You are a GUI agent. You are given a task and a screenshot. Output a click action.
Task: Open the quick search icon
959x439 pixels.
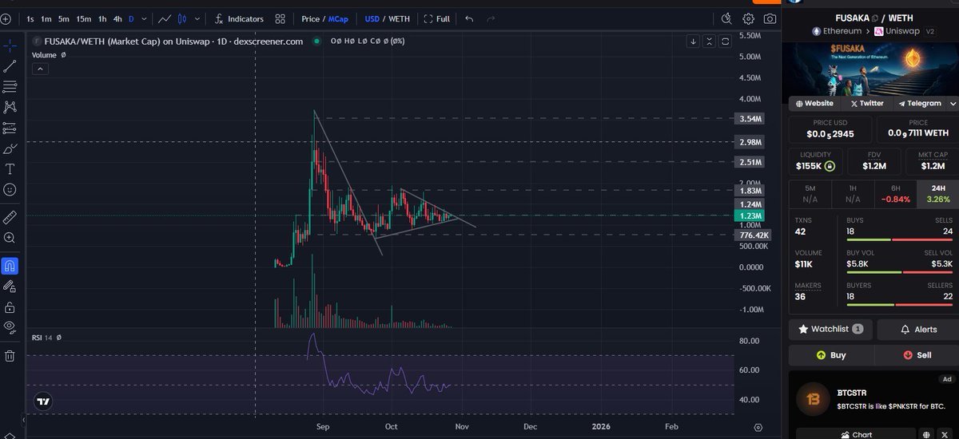tap(726, 18)
